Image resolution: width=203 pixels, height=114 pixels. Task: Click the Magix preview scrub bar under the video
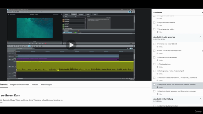[35, 41]
